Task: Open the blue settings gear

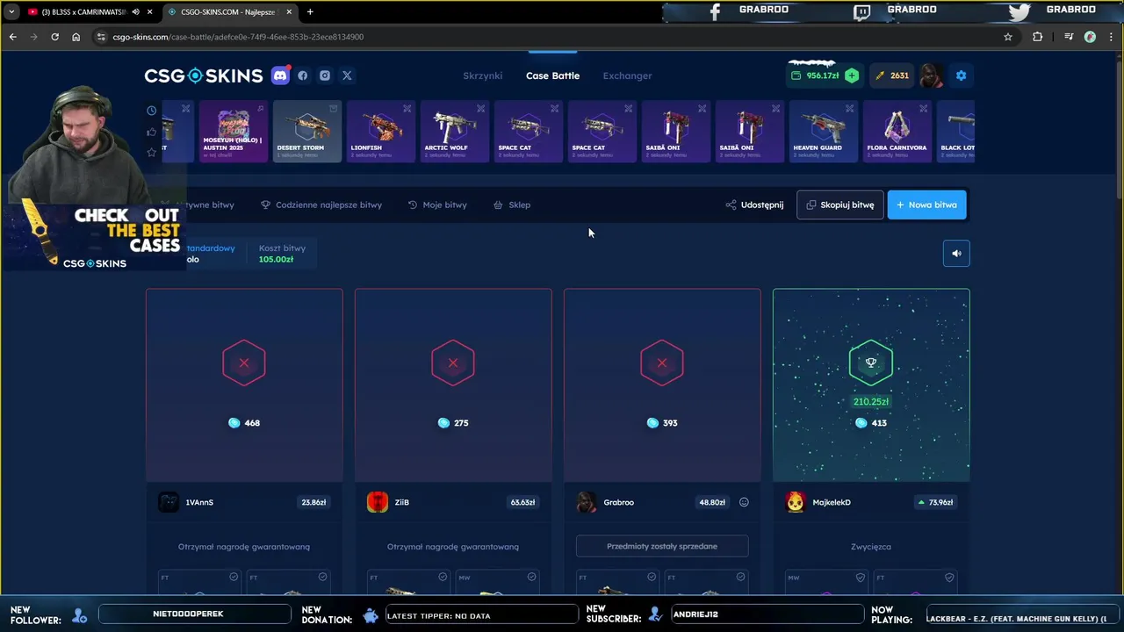Action: pos(961,75)
